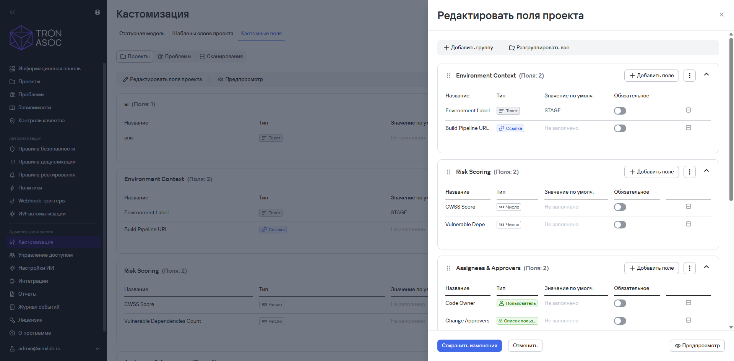Open actions icon for CWSS Score row
Viewport: 734px width, 361px height.
[689, 207]
